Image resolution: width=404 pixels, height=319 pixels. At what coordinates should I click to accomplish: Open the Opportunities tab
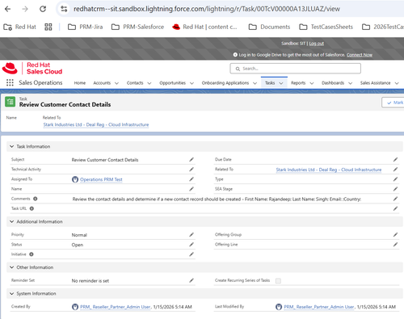[x=172, y=83]
